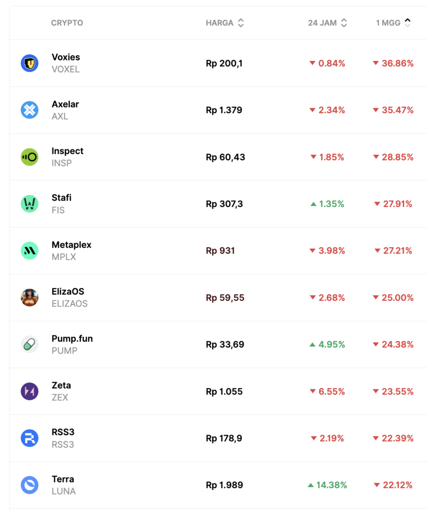Click the Stafi coin logo icon
This screenshot has width=427, height=511.
click(29, 204)
